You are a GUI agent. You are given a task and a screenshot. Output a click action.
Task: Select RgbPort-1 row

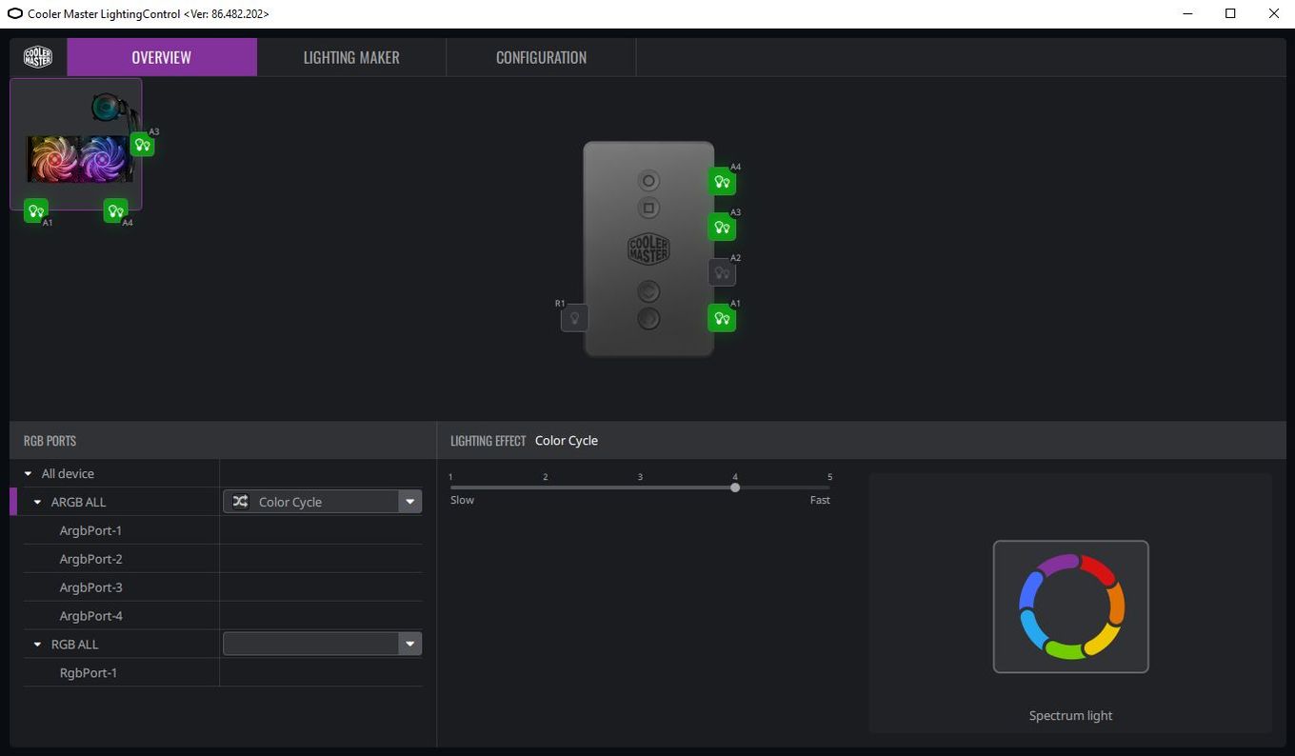223,673
